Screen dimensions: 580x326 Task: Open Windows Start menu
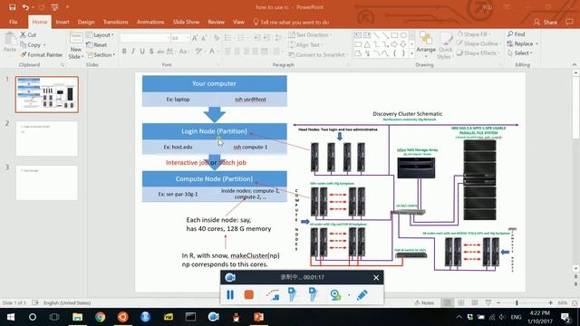[x=11, y=317]
